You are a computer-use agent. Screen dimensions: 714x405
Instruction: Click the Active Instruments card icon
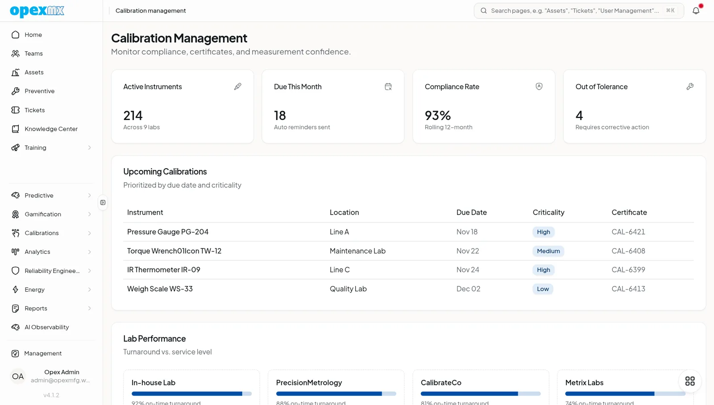pos(237,87)
